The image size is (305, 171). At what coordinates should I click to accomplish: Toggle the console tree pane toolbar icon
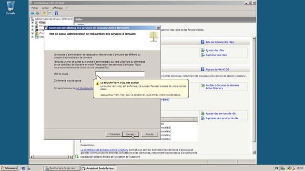[x=50, y=13]
